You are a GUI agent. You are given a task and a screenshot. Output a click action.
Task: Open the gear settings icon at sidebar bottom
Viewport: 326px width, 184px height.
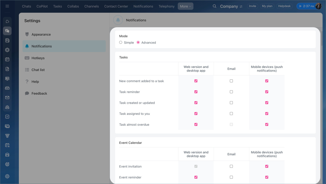coord(7,176)
